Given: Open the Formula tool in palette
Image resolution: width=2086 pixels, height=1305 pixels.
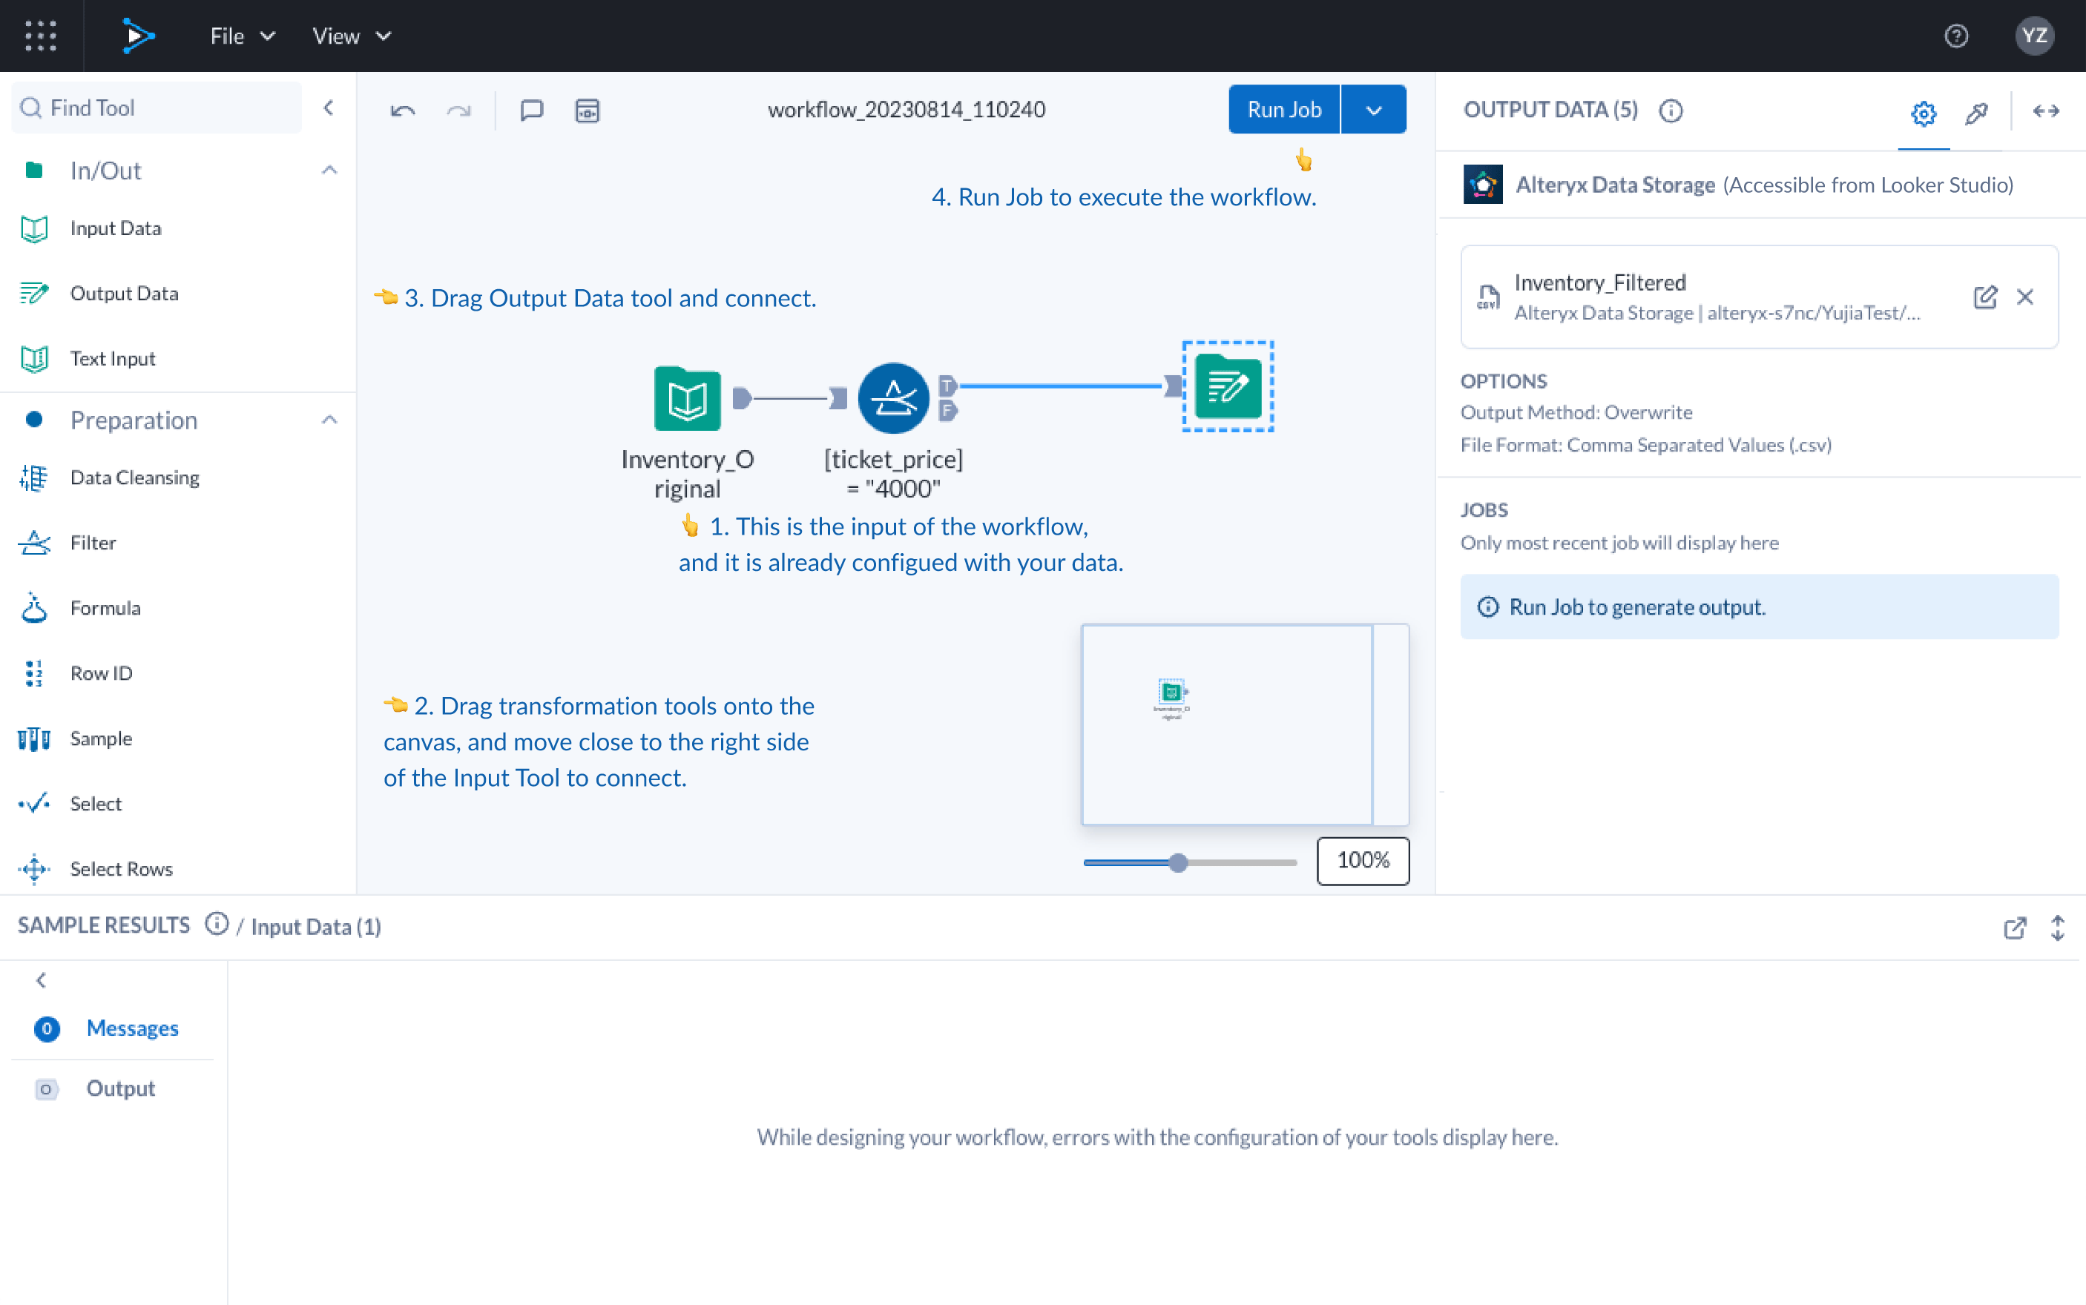Looking at the screenshot, I should (x=105, y=607).
